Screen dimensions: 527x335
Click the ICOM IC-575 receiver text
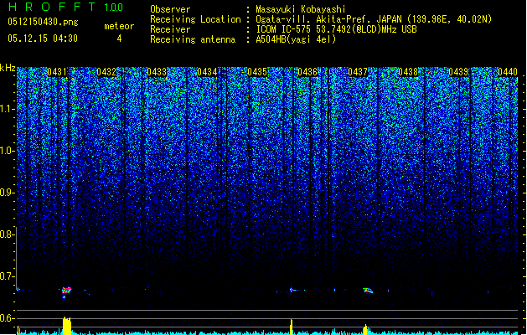[336, 29]
